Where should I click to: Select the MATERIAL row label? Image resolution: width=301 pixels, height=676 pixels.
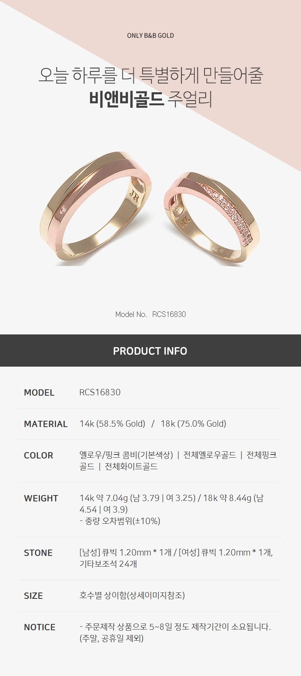[x=46, y=424]
